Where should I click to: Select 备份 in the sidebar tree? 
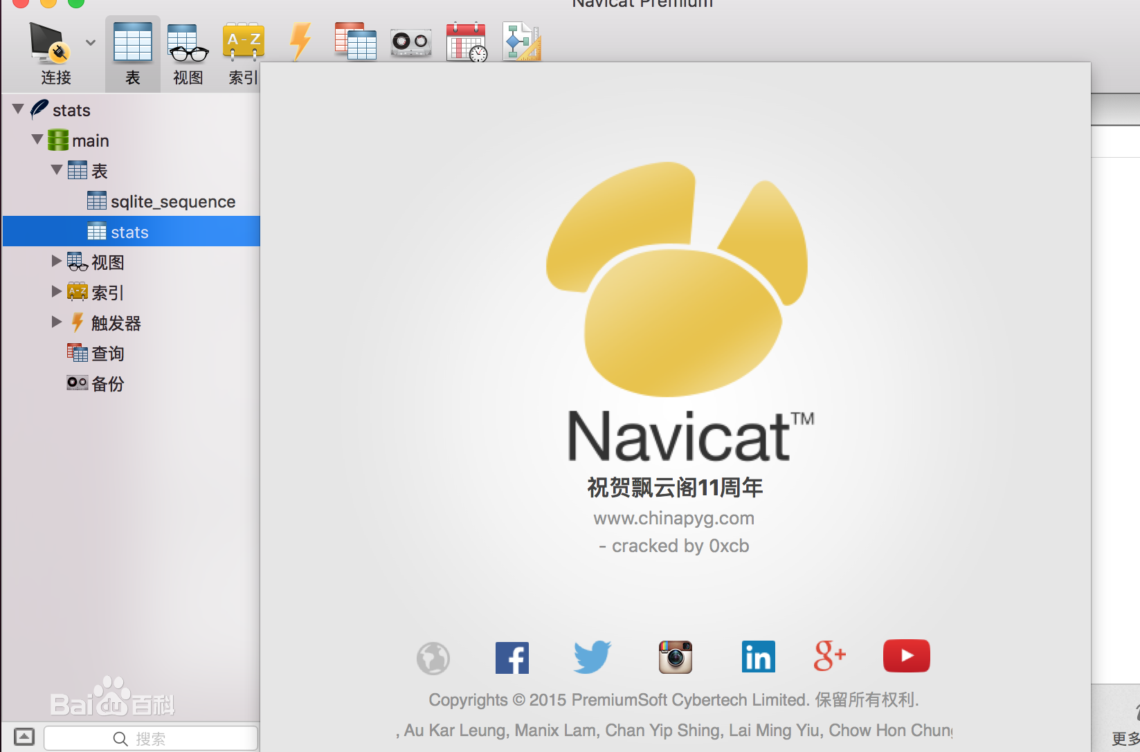[108, 384]
